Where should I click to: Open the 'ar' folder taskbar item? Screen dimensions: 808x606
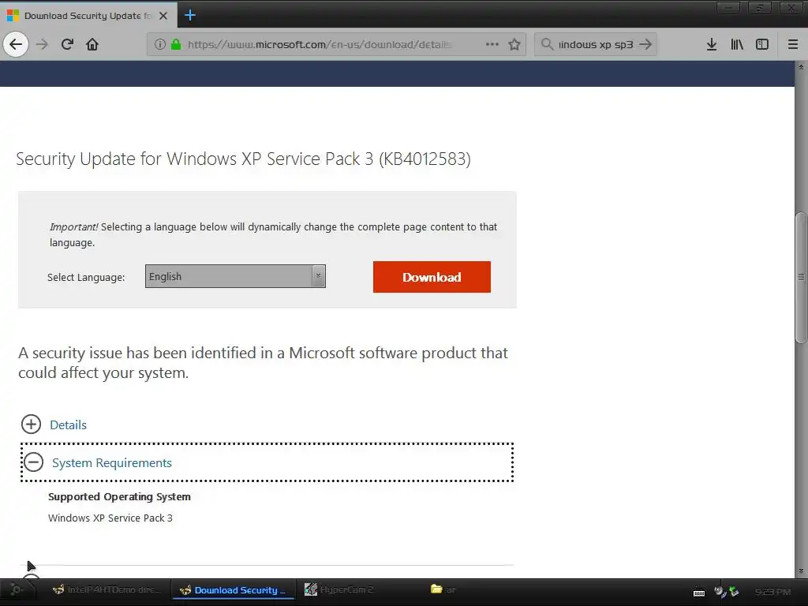[444, 589]
